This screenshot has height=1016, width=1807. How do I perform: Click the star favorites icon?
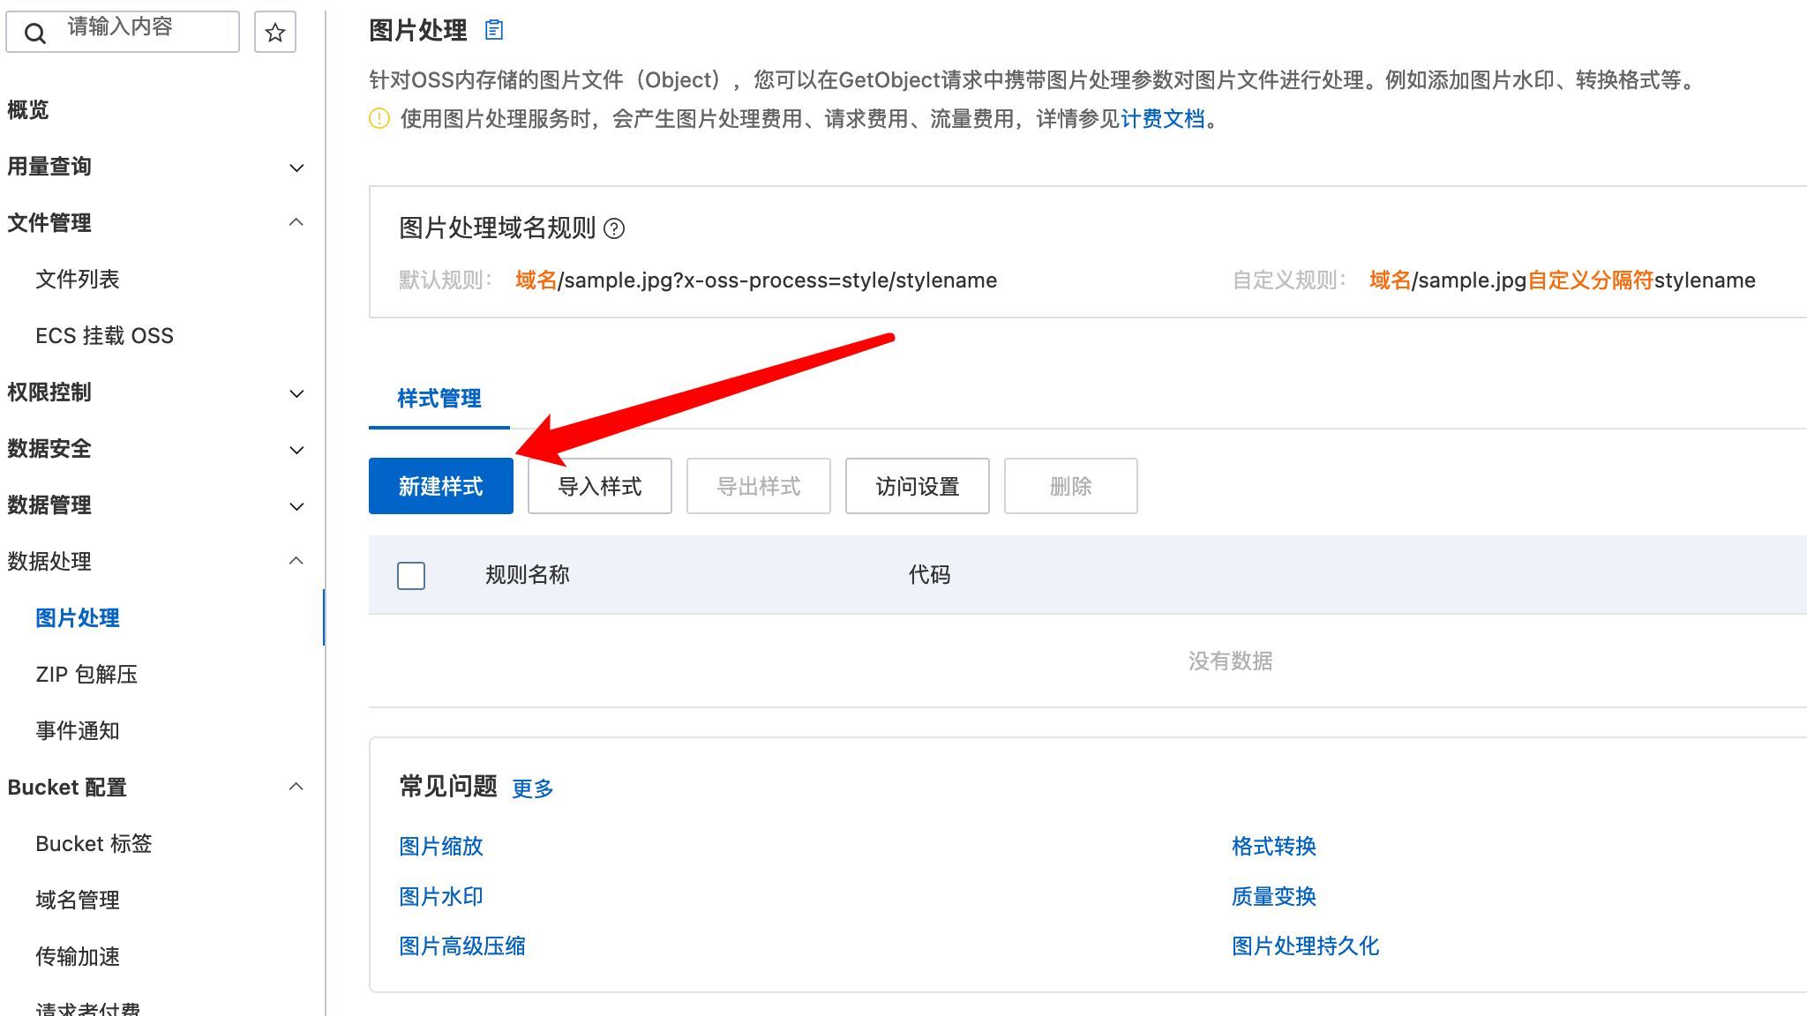[275, 33]
